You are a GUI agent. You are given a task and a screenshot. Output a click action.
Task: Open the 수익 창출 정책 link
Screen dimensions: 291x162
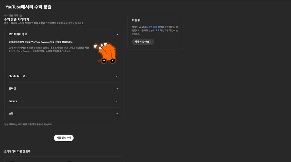[x=155, y=27]
